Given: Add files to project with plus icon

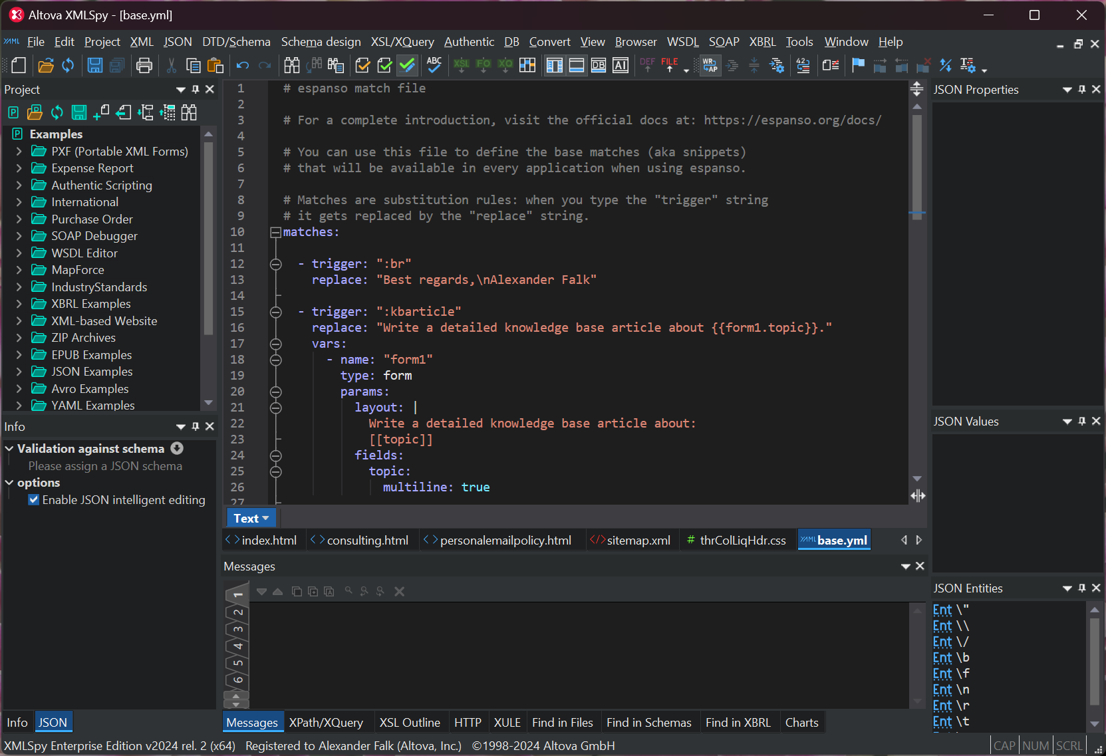Looking at the screenshot, I should pyautogui.click(x=101, y=112).
